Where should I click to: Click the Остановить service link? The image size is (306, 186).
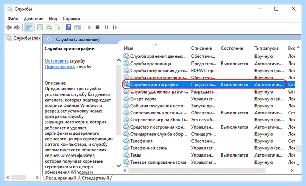[x=57, y=61]
